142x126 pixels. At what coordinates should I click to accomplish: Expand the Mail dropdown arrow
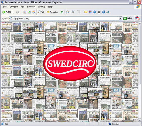(70, 12)
